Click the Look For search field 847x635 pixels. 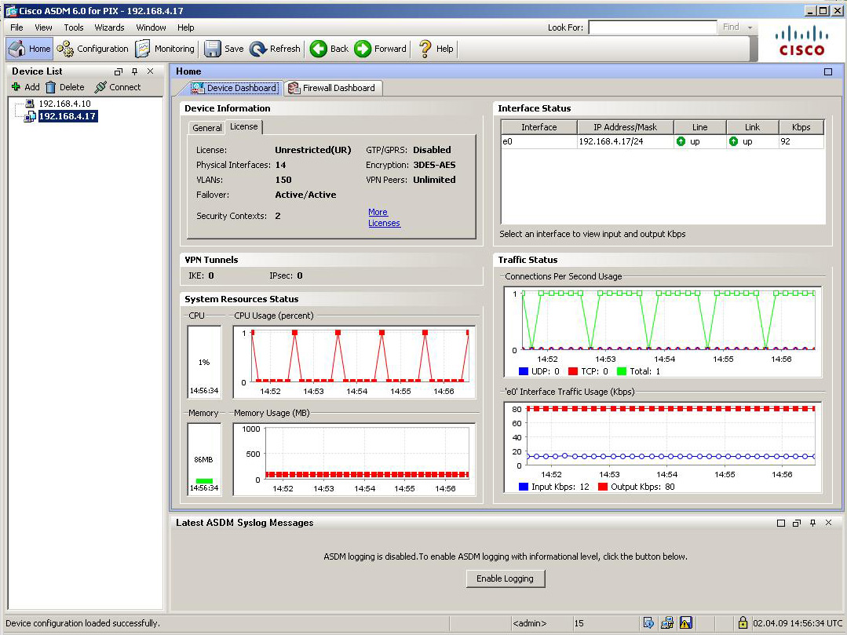(x=652, y=27)
